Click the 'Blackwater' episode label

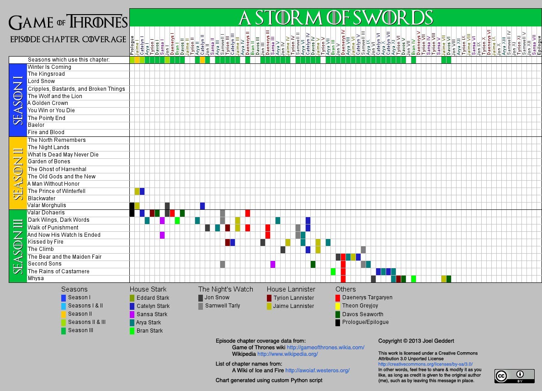click(x=42, y=198)
